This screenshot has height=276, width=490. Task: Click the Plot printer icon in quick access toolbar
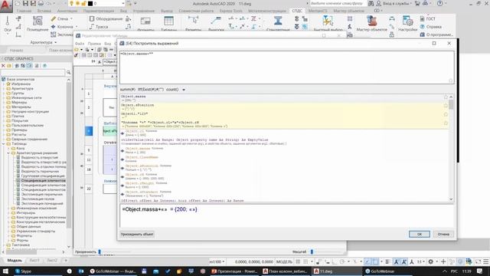(x=41, y=3)
